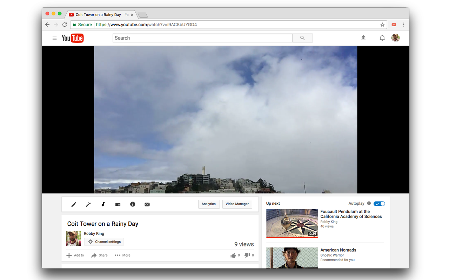Go to YouTube home via logo
Viewport: 449px width, 280px height.
(x=73, y=38)
